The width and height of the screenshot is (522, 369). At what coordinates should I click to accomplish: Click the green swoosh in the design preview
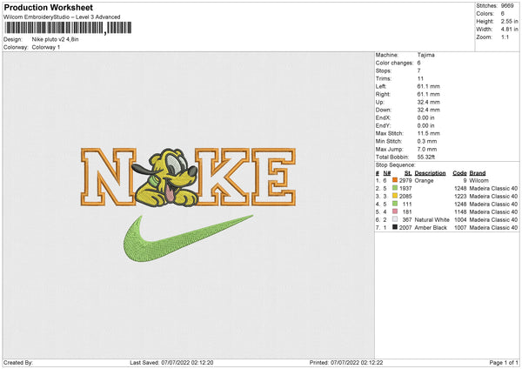click(x=188, y=238)
